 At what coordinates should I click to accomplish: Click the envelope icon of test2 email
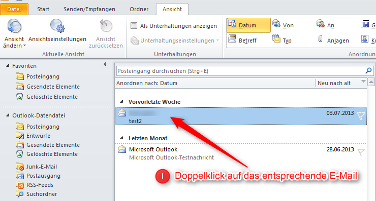(122, 113)
